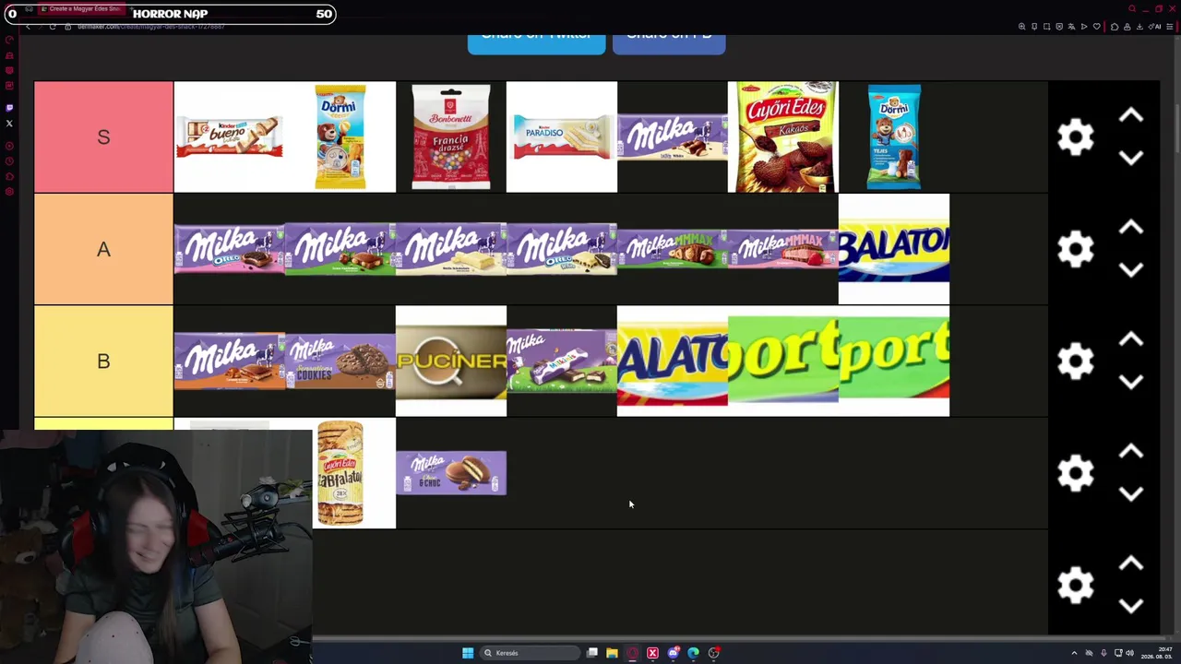The height and width of the screenshot is (664, 1181).
Task: Select the blue Dormi Tejes image
Action: pyautogui.click(x=894, y=136)
